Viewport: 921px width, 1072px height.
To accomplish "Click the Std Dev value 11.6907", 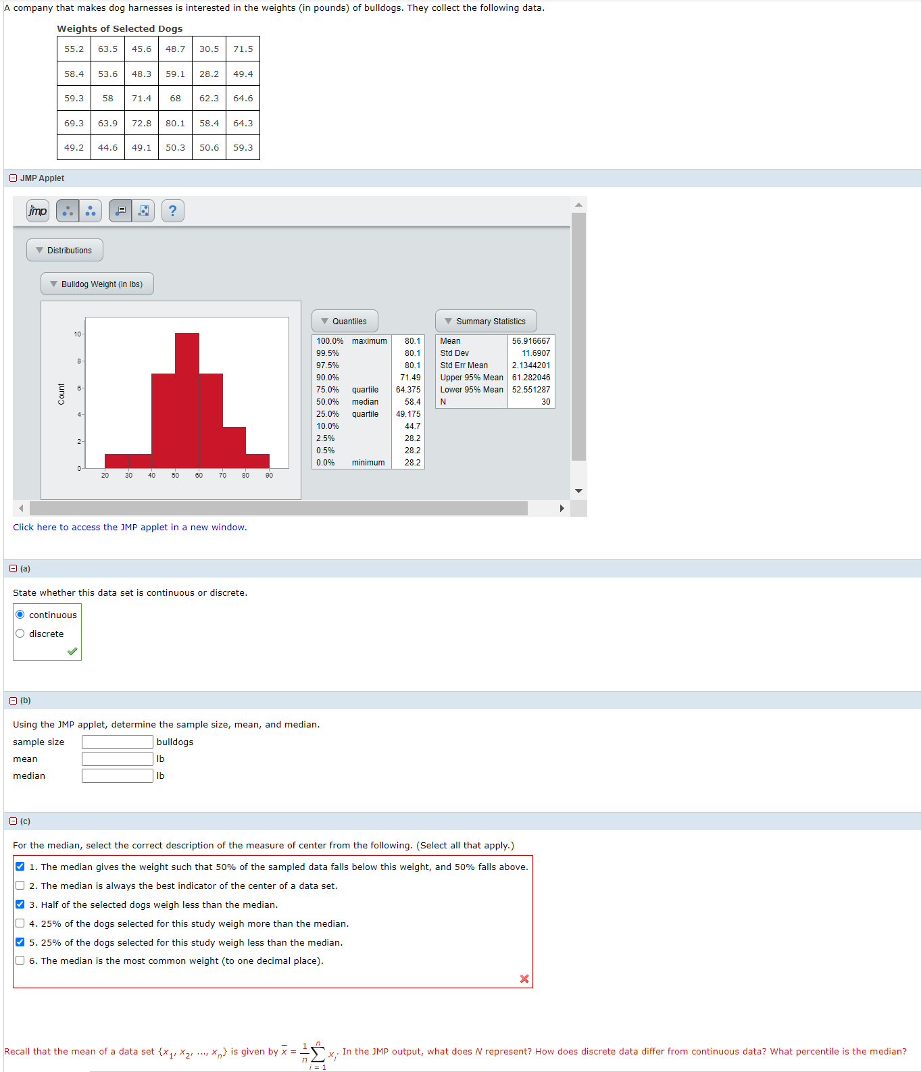I will point(536,353).
